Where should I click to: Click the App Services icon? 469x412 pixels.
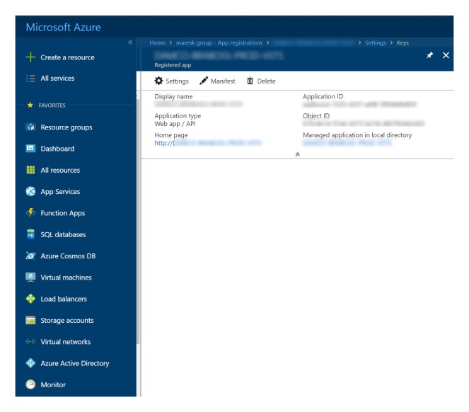pos(30,192)
